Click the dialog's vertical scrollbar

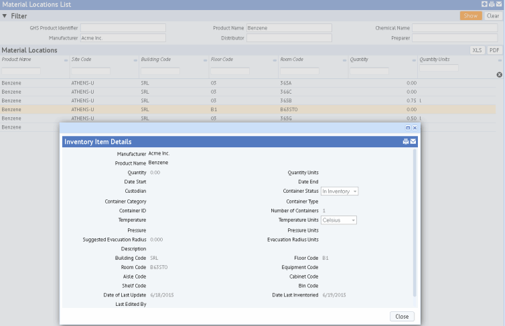[x=414, y=221]
